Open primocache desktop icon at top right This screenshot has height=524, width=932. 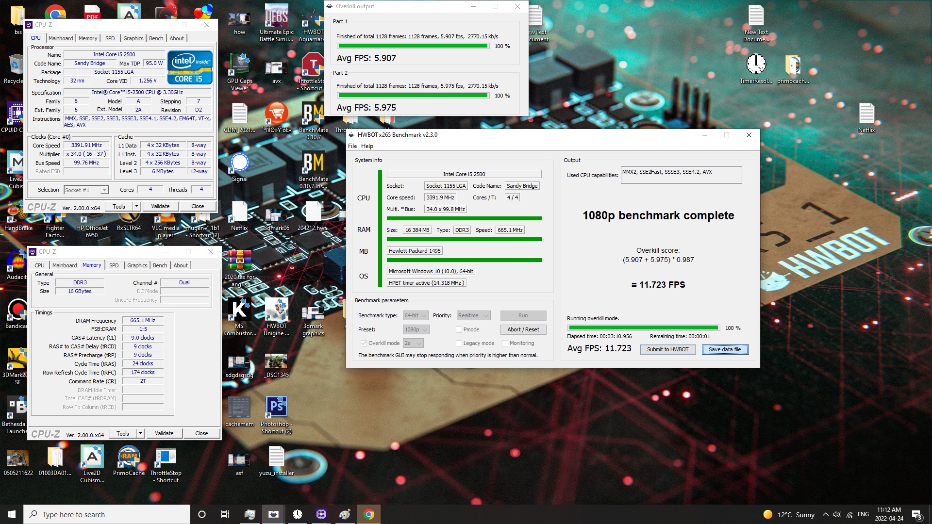coord(793,68)
